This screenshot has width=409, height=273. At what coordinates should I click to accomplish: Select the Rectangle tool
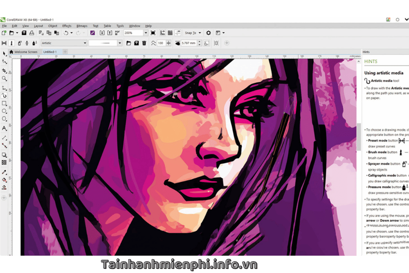(x=4, y=103)
